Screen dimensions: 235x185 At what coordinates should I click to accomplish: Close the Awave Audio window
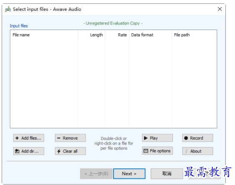tap(220, 9)
